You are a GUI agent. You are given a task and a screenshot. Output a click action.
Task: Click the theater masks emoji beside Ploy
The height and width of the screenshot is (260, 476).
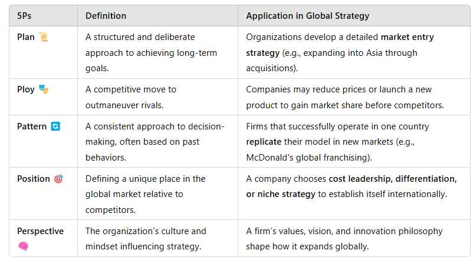43,89
